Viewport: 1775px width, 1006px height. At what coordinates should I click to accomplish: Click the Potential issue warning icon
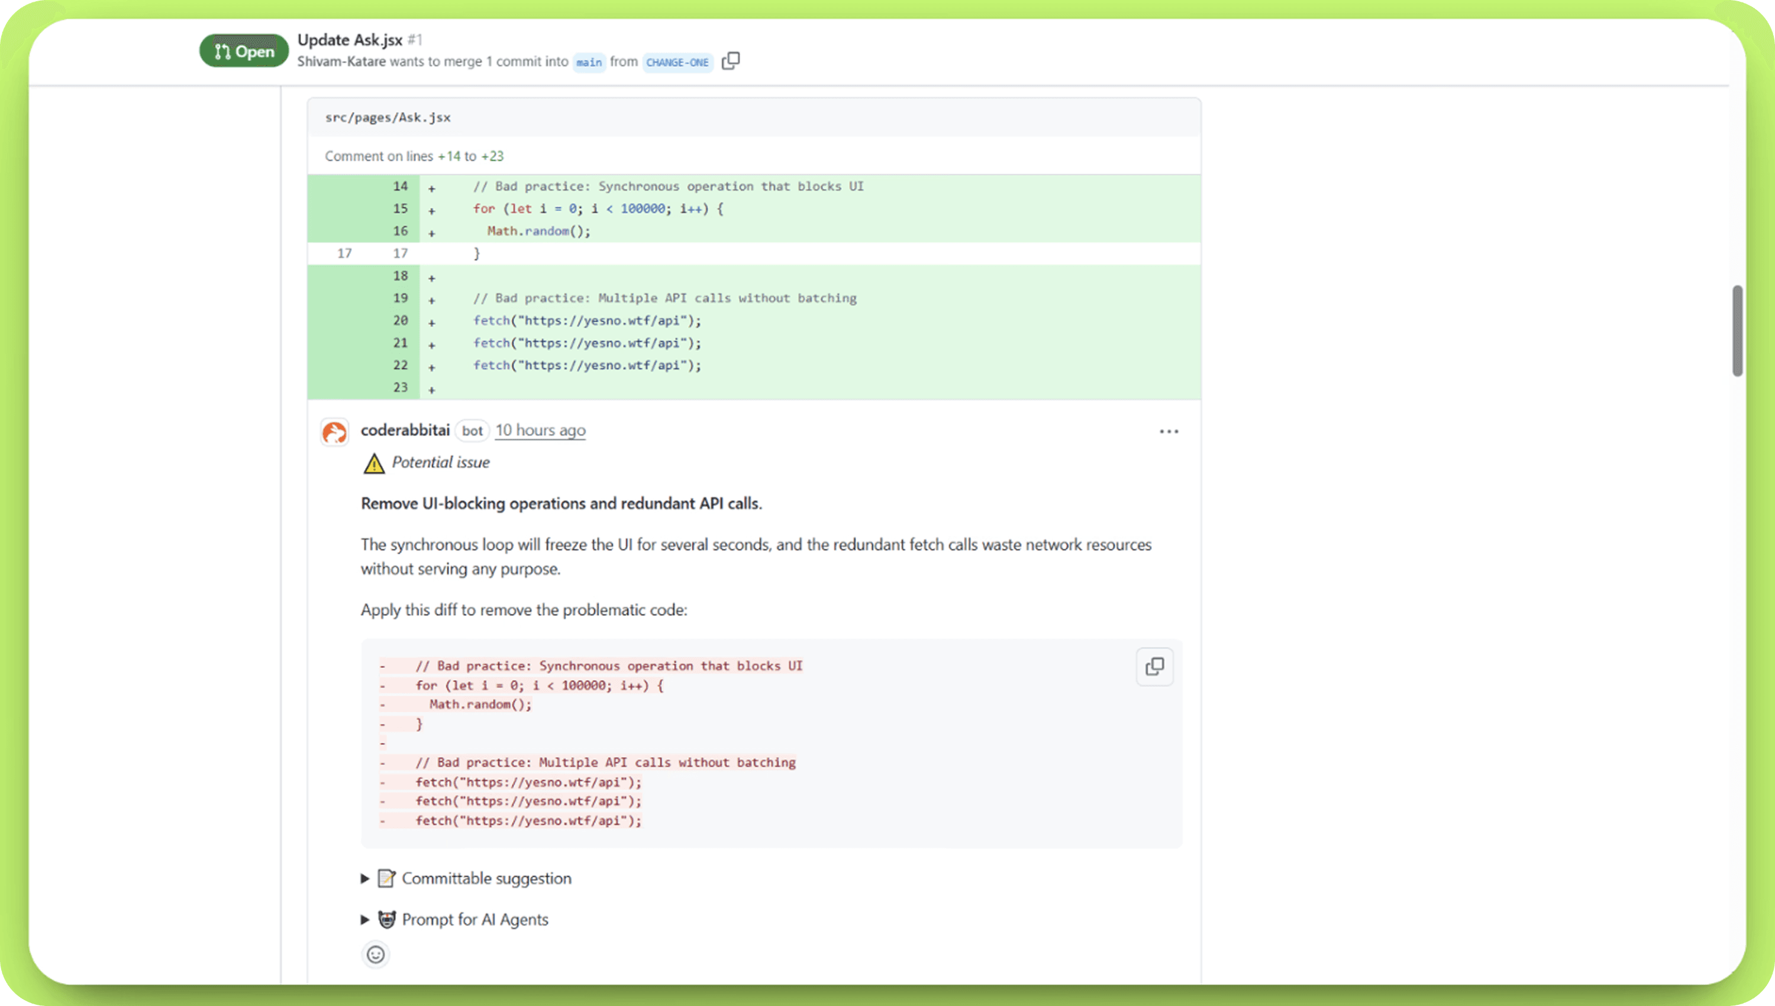pos(374,463)
